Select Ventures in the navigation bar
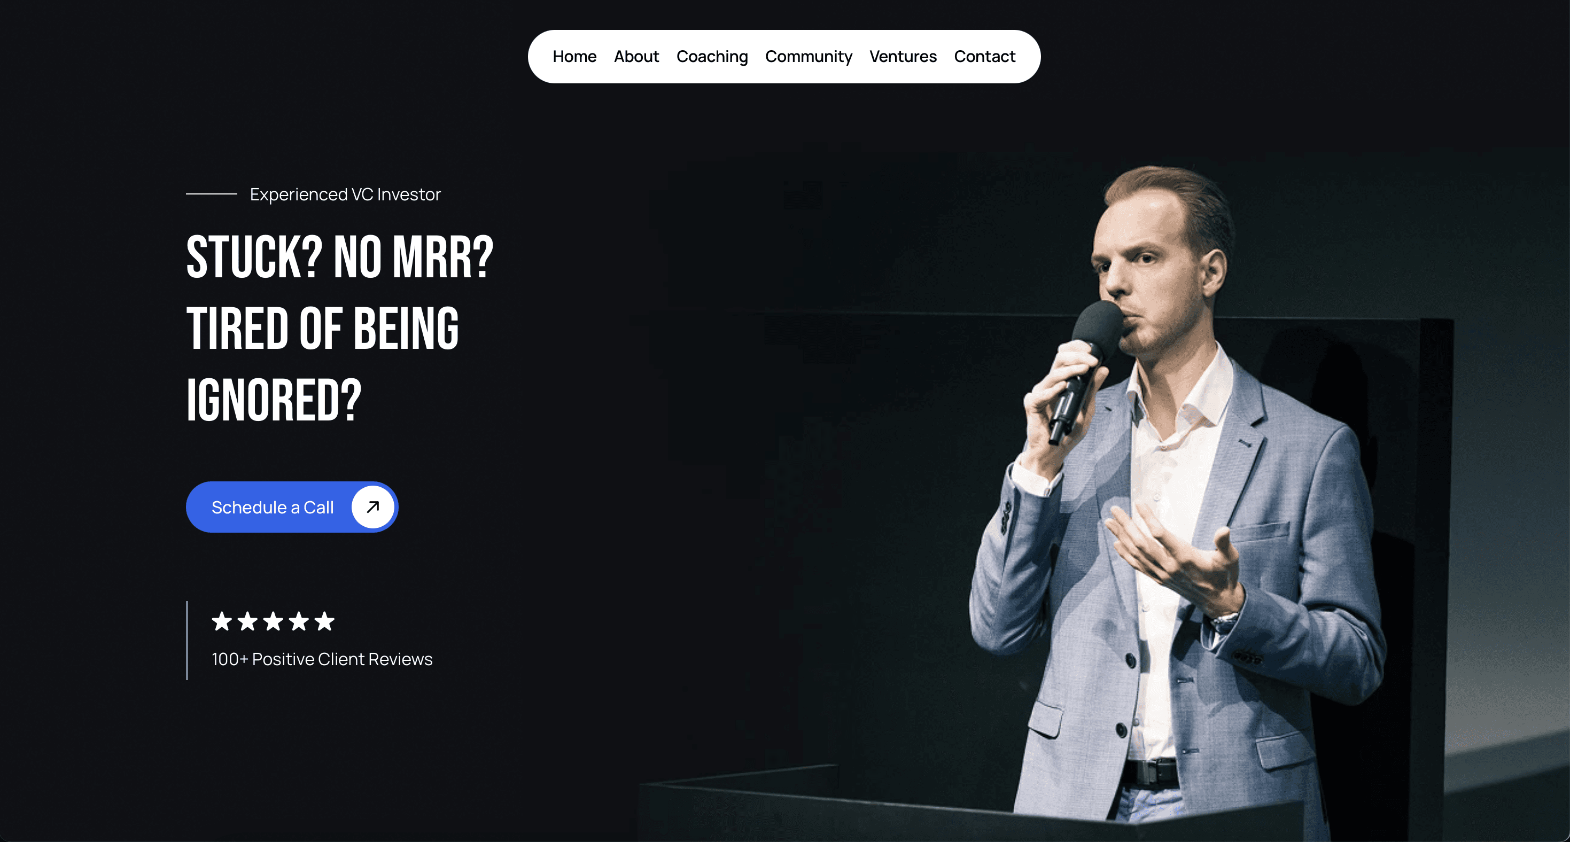Image resolution: width=1570 pixels, height=842 pixels. click(x=903, y=57)
